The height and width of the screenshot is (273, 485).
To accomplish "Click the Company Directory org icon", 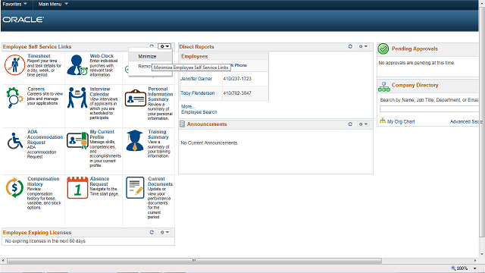I will pos(384,86).
